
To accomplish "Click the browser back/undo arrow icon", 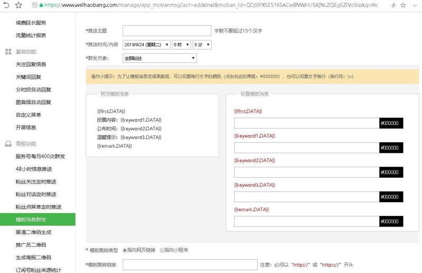I will coord(7,5).
